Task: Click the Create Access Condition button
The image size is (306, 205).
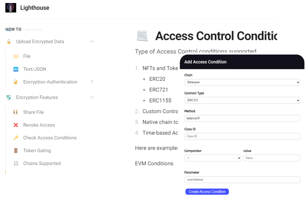Action: click(207, 192)
